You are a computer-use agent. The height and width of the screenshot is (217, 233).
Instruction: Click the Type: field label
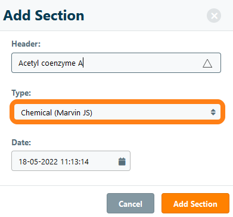[21, 93]
